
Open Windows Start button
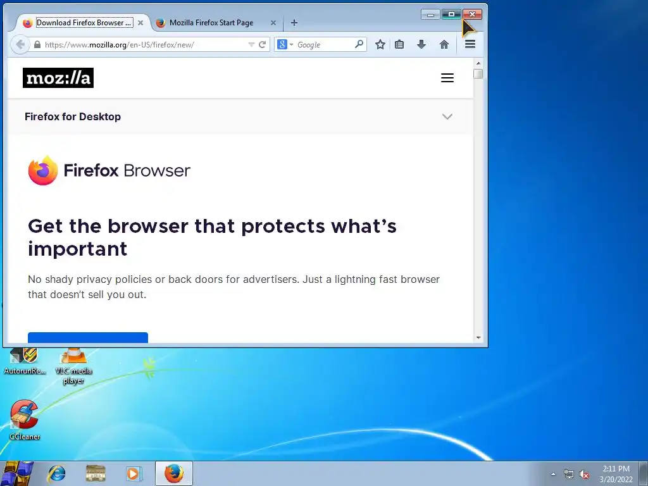[16, 473]
